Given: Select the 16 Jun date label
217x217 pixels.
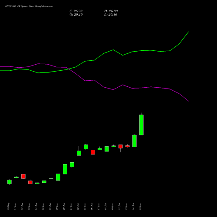Looking at the screenshot, I should click(x=92, y=207).
